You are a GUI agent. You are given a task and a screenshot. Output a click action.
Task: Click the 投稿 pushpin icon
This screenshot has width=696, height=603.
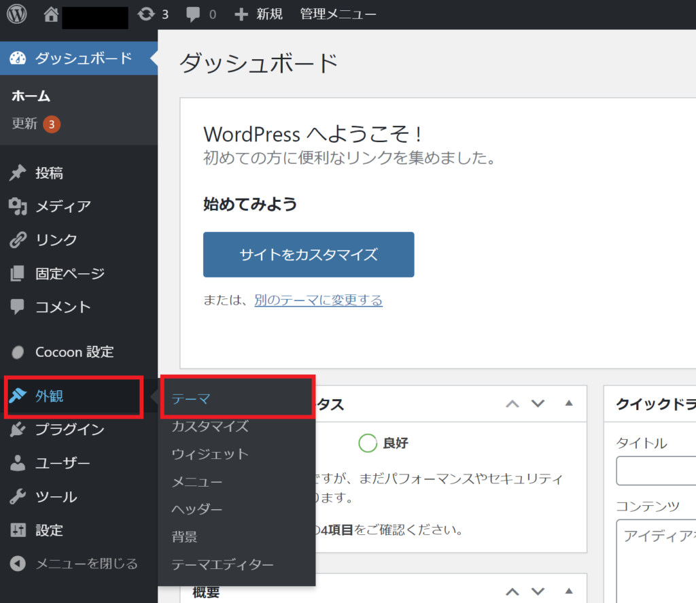[18, 173]
